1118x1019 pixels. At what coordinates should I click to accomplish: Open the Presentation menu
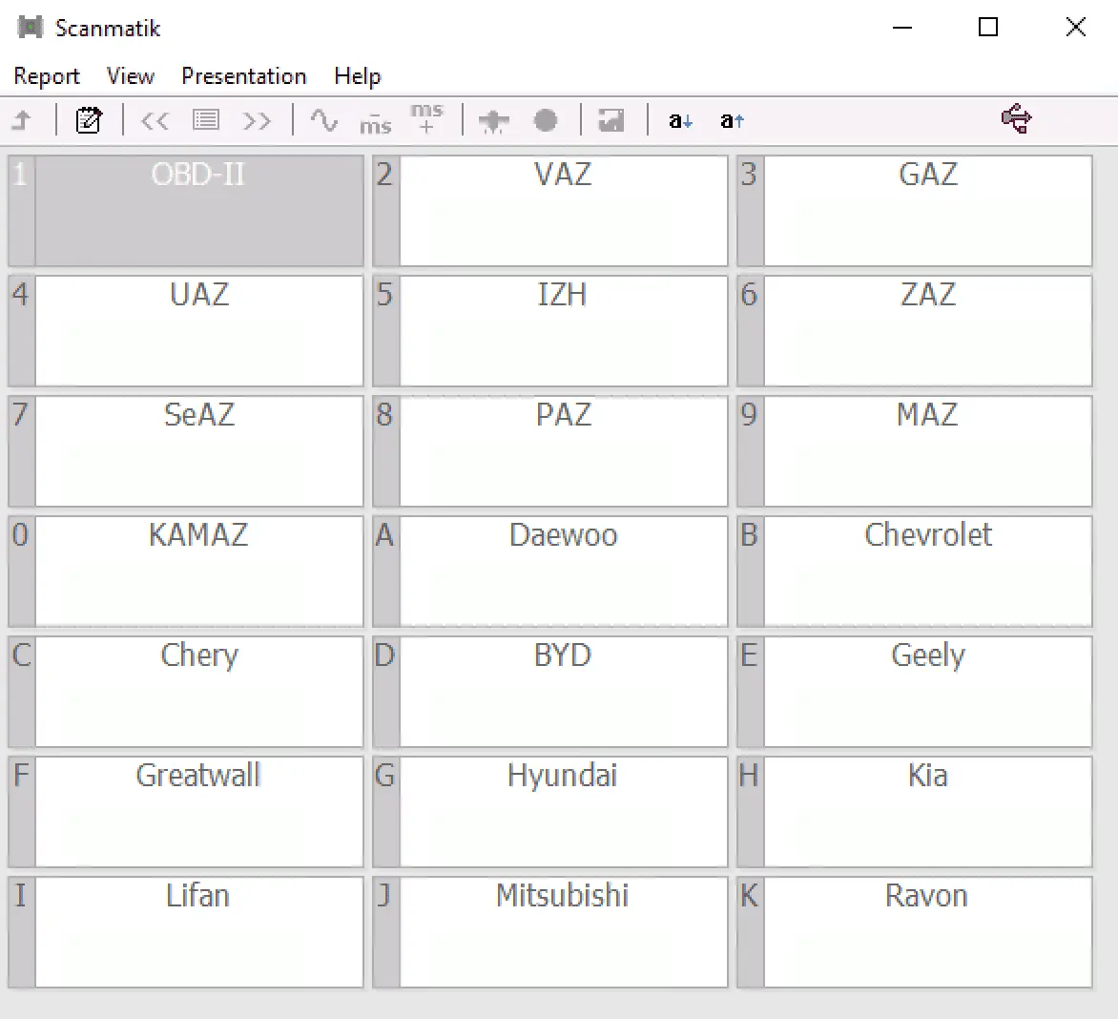point(244,76)
